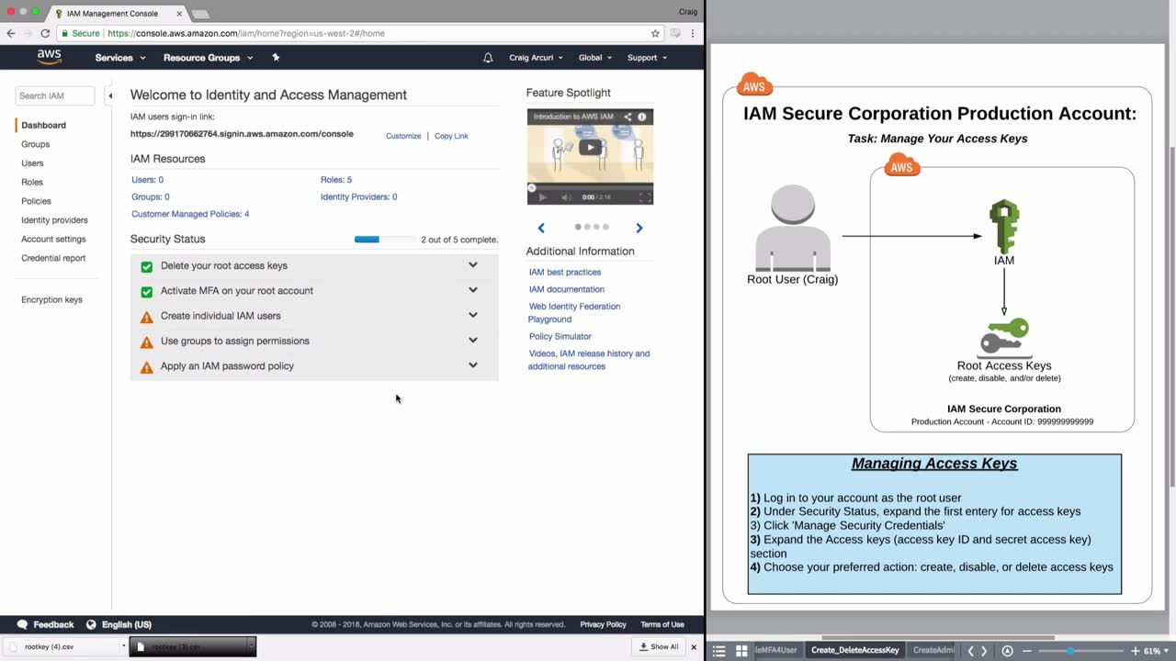The image size is (1176, 661).
Task: Open options for rootkey (4).csv download
Action: (123, 646)
